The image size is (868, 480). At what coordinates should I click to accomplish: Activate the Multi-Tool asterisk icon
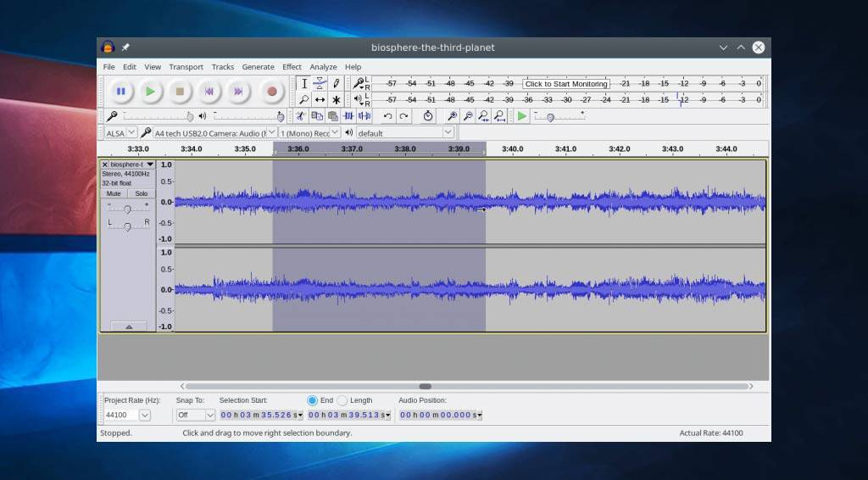337,99
